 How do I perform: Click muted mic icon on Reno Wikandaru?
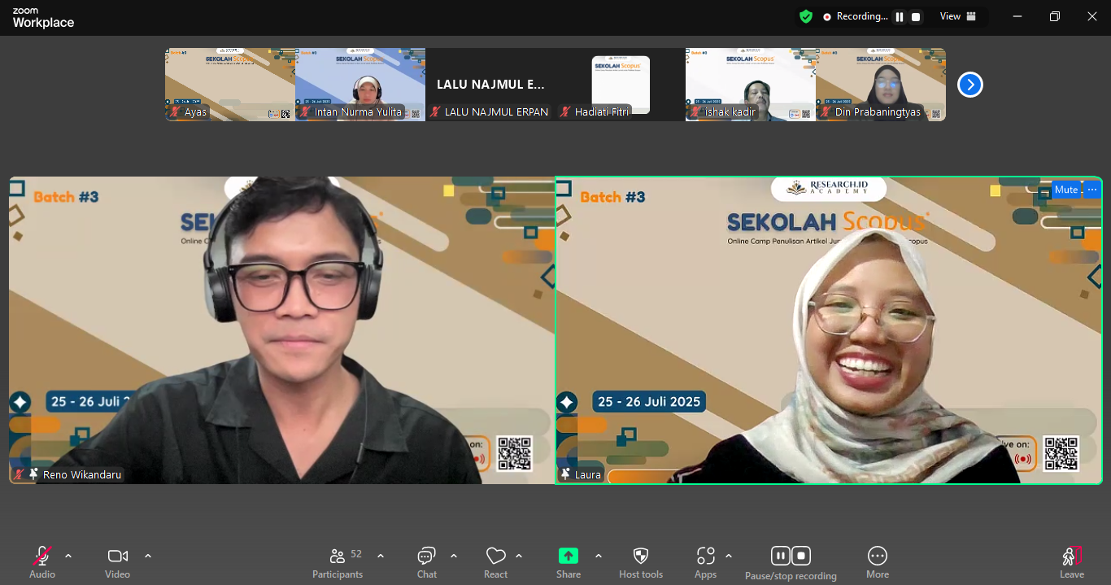(19, 474)
